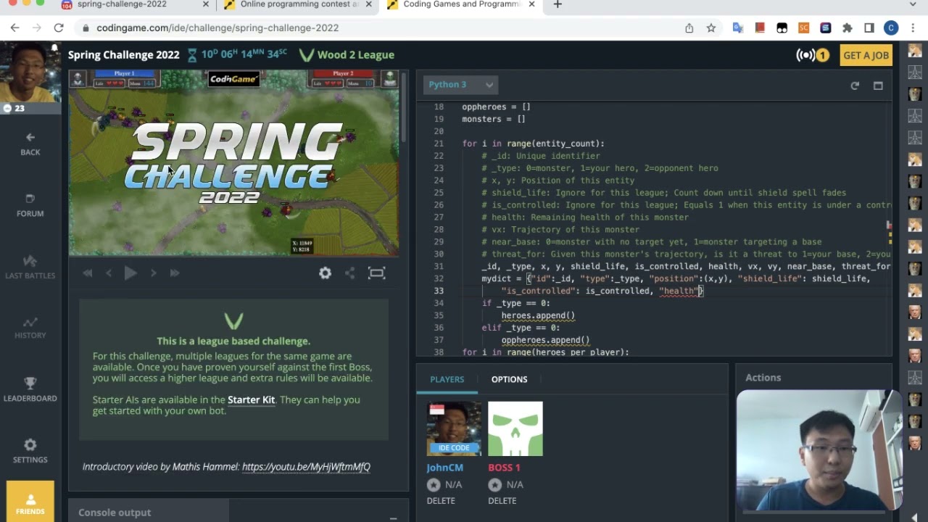Skip replay to the first frame
The image size is (928, 522).
point(88,273)
